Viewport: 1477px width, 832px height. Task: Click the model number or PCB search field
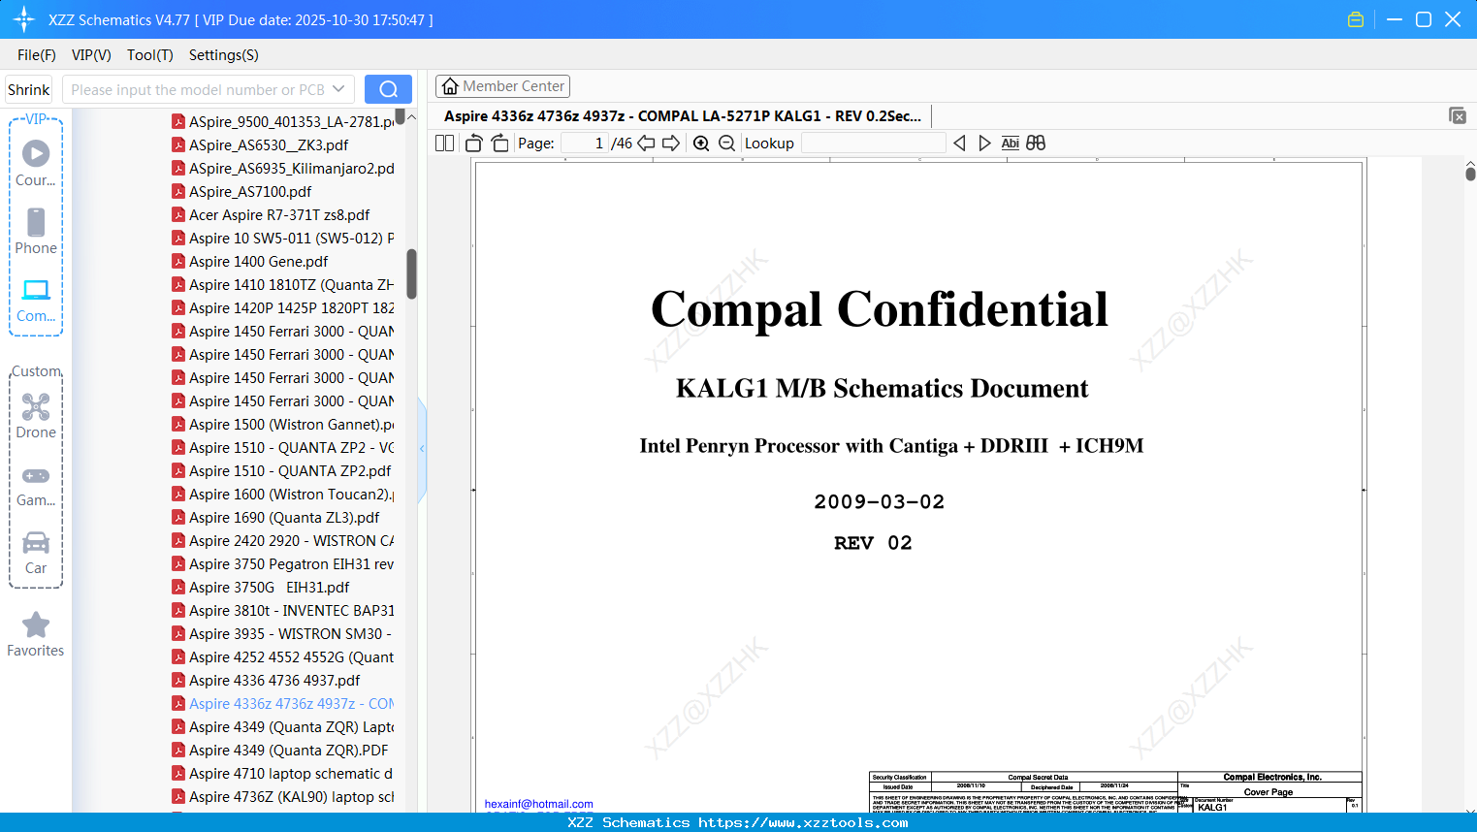click(x=197, y=89)
